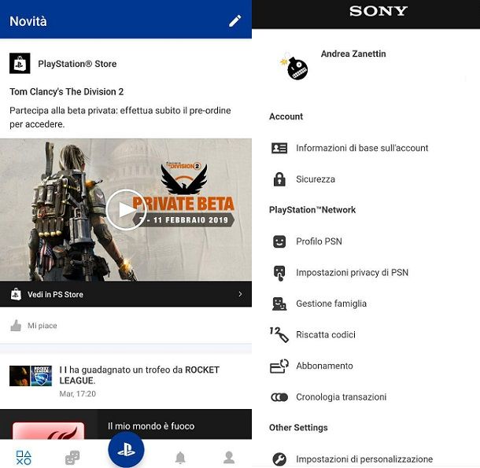Tap the pencil edit icon in Novità header
Image resolution: width=480 pixels, height=468 pixels.
coord(235,21)
